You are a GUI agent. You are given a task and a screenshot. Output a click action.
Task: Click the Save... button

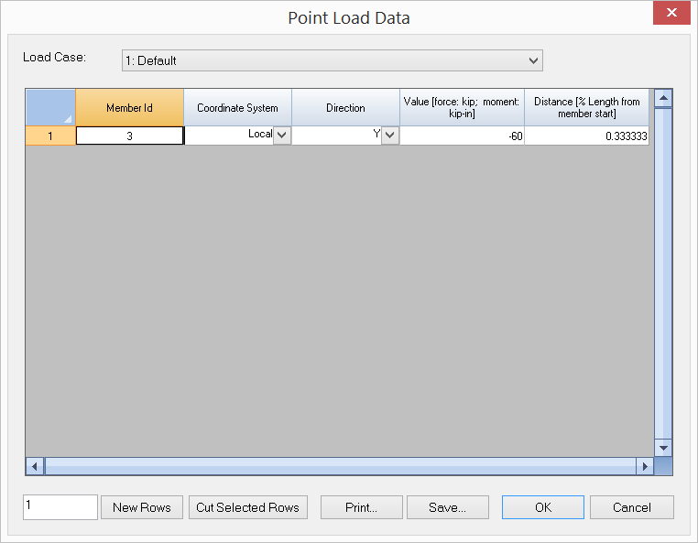[448, 507]
